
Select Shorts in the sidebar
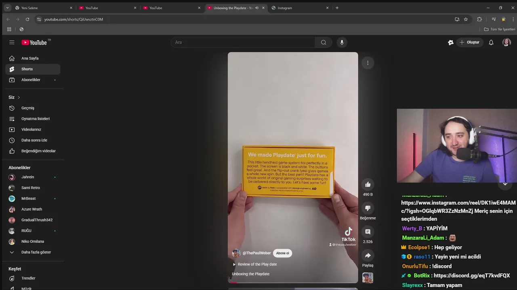[33, 69]
